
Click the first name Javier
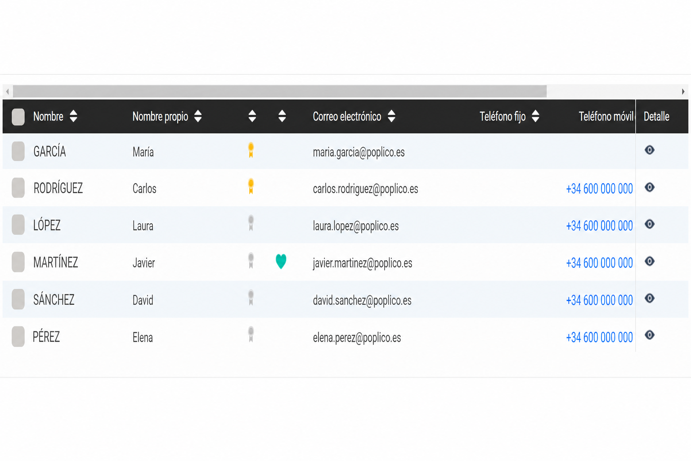click(x=144, y=263)
